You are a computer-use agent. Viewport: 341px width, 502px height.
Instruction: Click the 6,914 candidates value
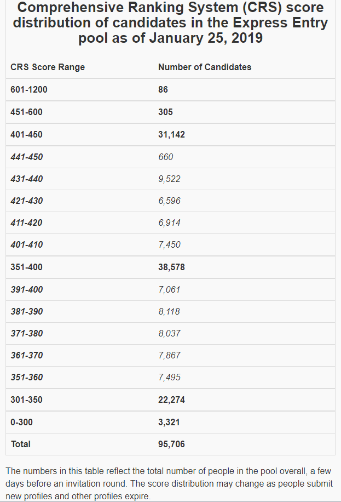(169, 223)
